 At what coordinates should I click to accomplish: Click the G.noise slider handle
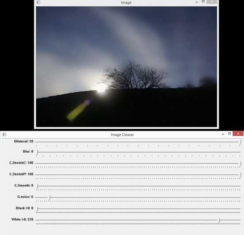[49, 198]
